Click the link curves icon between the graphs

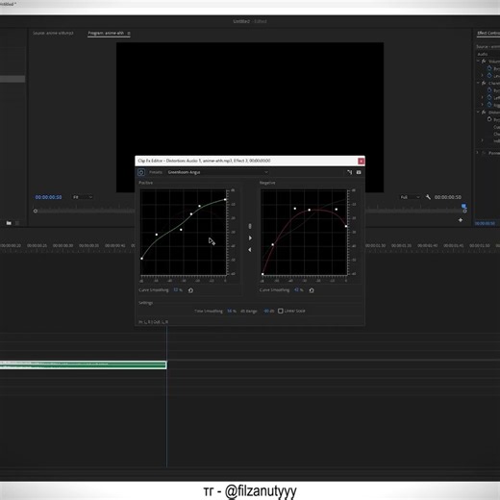tap(250, 226)
